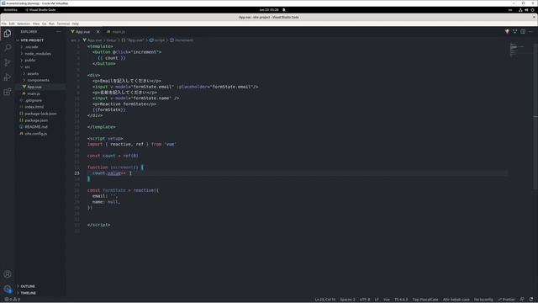Click the line 23 gutter number

tap(76, 173)
